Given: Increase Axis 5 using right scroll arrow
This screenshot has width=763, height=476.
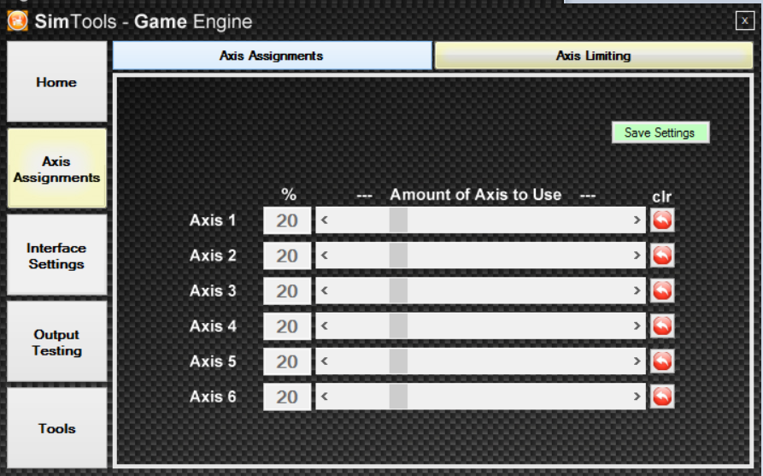Looking at the screenshot, I should tap(637, 361).
